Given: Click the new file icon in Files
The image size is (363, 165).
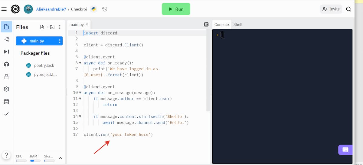Looking at the screenshot, I should [42, 27].
